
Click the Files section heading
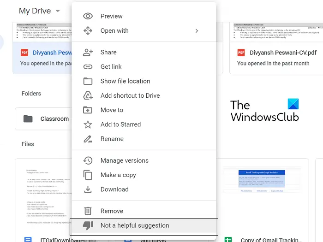pyautogui.click(x=28, y=144)
